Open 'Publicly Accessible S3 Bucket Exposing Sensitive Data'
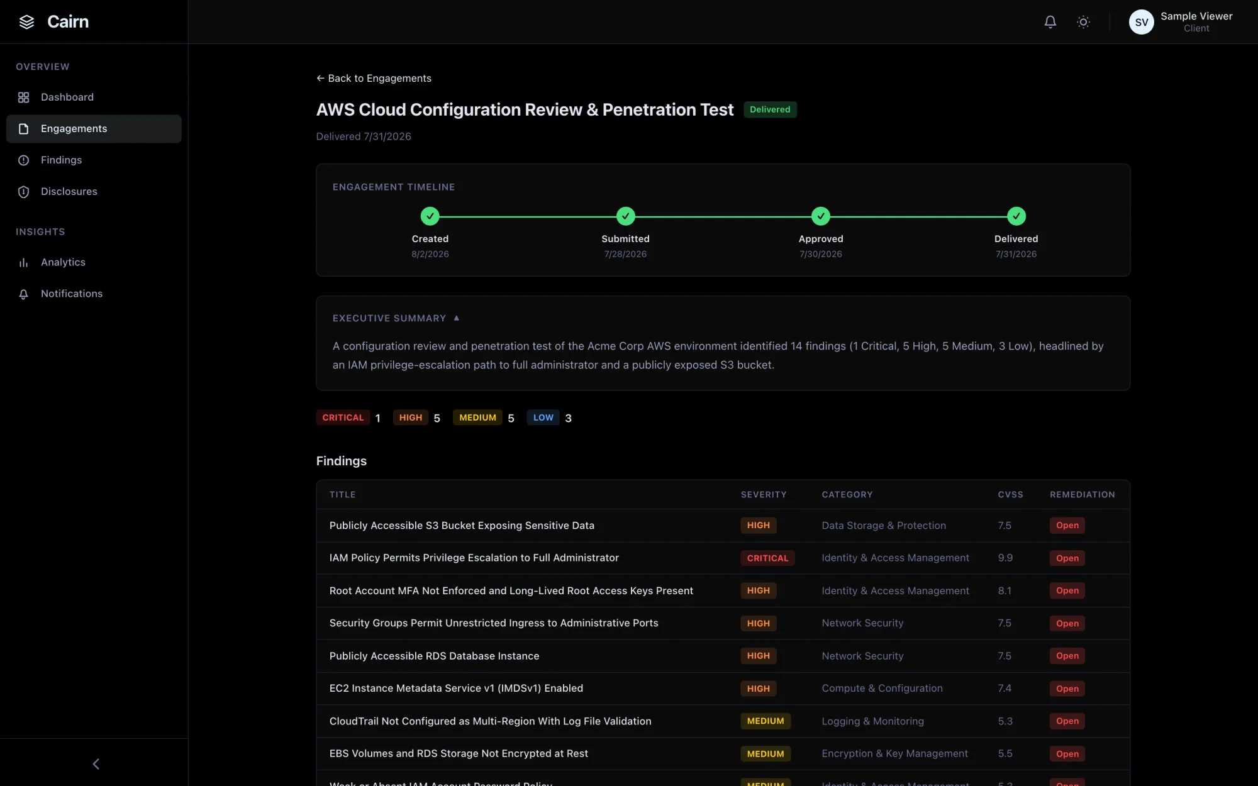Viewport: 1258px width, 786px height. click(x=462, y=526)
